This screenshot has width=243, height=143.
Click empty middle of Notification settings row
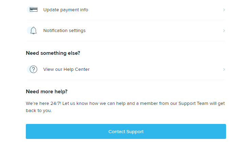[153, 31]
